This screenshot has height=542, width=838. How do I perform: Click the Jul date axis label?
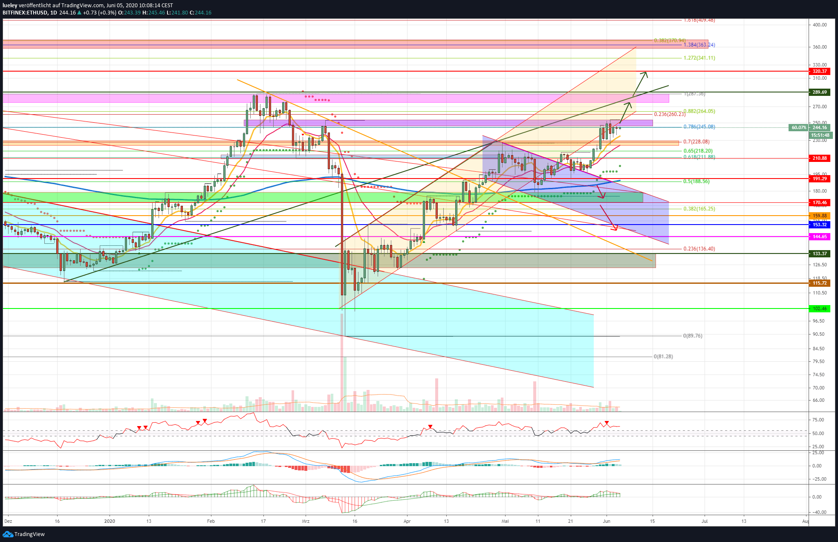click(705, 521)
